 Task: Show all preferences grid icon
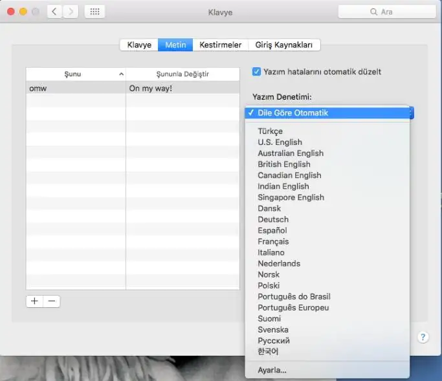[x=94, y=12]
